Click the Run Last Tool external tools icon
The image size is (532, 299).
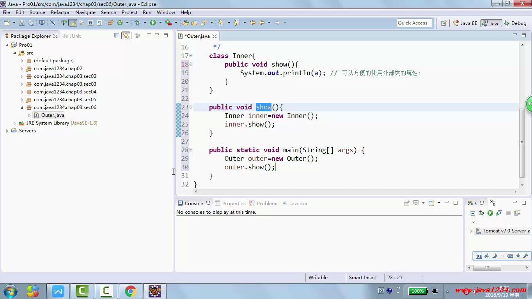tap(168, 23)
